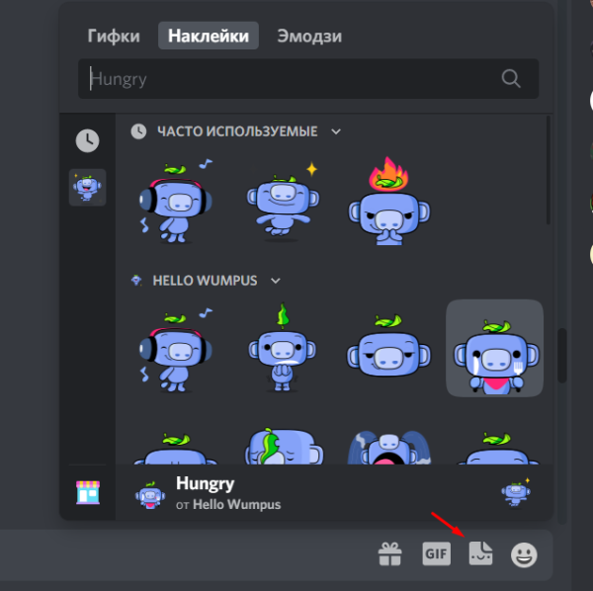Switch to the Гифки tab
The height and width of the screenshot is (591, 593).
[116, 37]
